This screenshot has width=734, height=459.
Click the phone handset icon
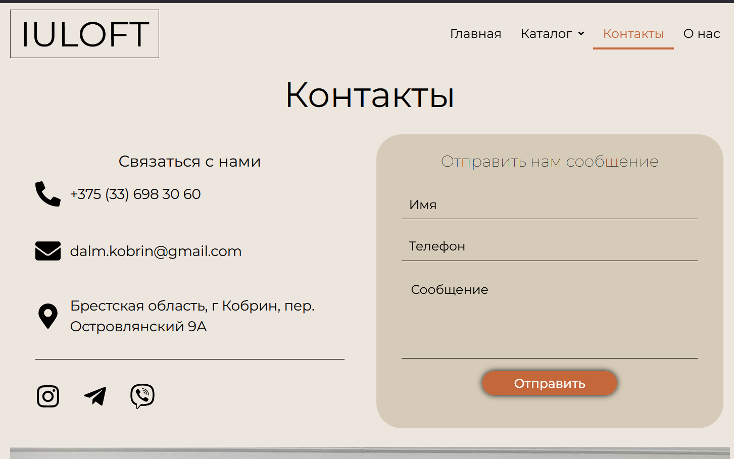point(48,194)
